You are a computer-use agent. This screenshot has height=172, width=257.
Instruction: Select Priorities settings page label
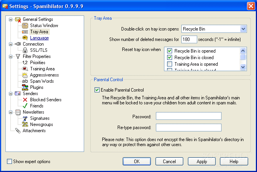(x=38, y=63)
